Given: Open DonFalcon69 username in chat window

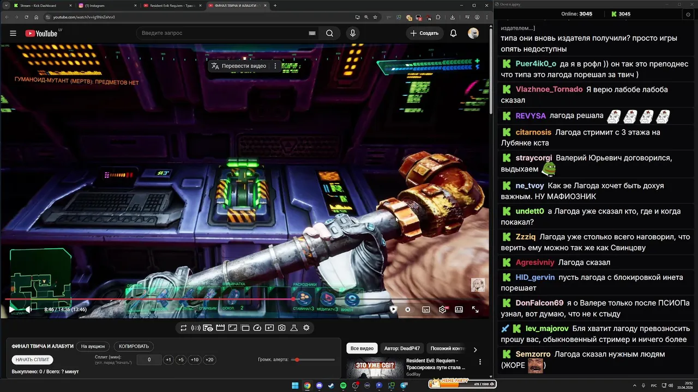Looking at the screenshot, I should coord(539,303).
